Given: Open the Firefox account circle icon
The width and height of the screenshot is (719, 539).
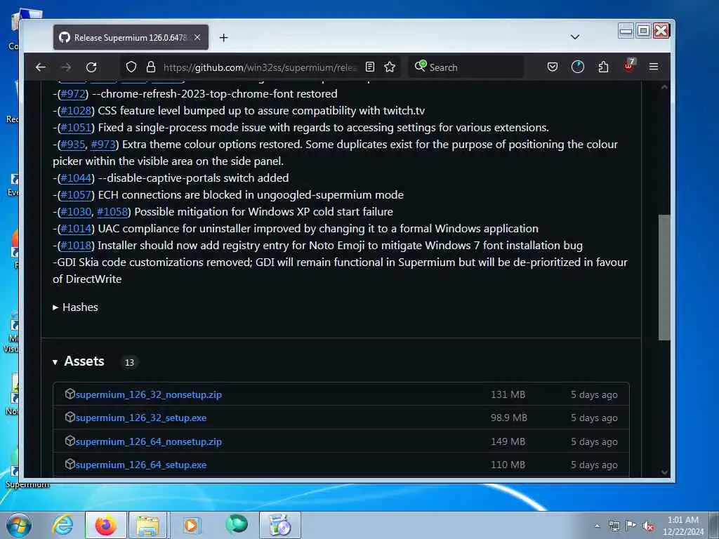Looking at the screenshot, I should [x=578, y=67].
